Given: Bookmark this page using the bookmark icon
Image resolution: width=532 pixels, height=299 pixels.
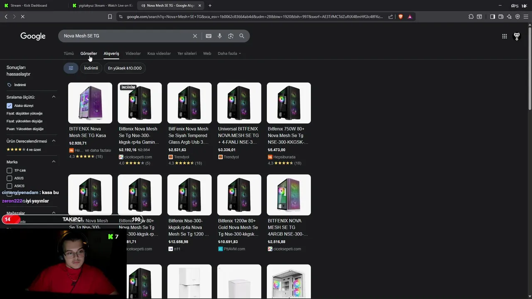Looking at the screenshot, I should (110, 17).
